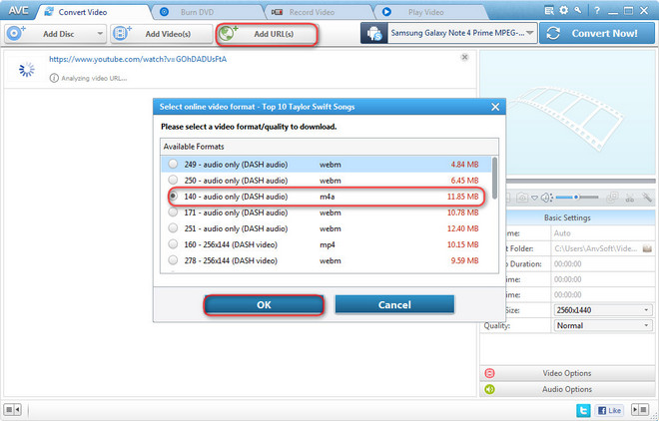The width and height of the screenshot is (659, 421).
Task: Click the output folder path field
Action: coord(597,248)
